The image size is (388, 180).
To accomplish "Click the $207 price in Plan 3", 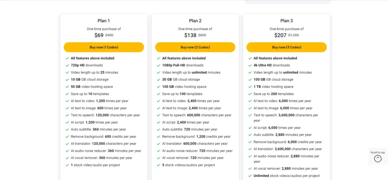I will pos(280,35).
